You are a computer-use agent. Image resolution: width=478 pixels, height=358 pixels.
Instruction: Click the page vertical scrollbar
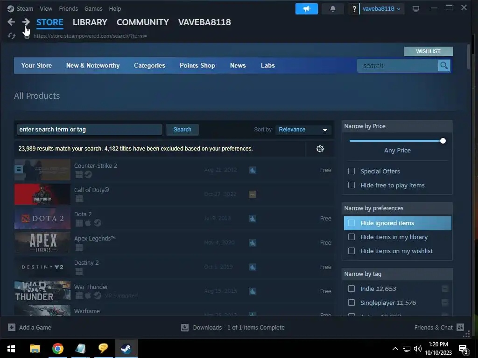[x=470, y=57]
